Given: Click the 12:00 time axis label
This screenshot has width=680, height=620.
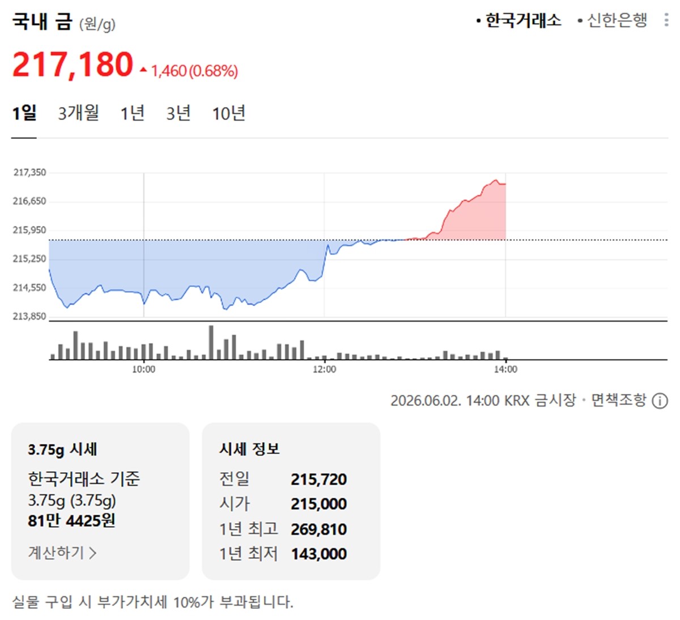Looking at the screenshot, I should coord(324,369).
